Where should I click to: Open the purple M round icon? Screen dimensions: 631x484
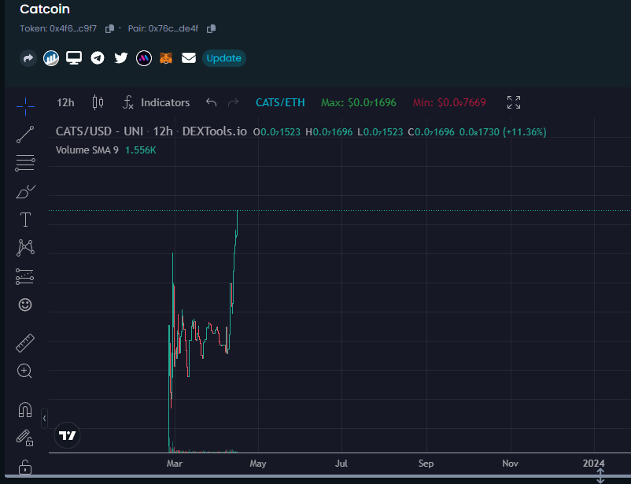[x=144, y=58]
